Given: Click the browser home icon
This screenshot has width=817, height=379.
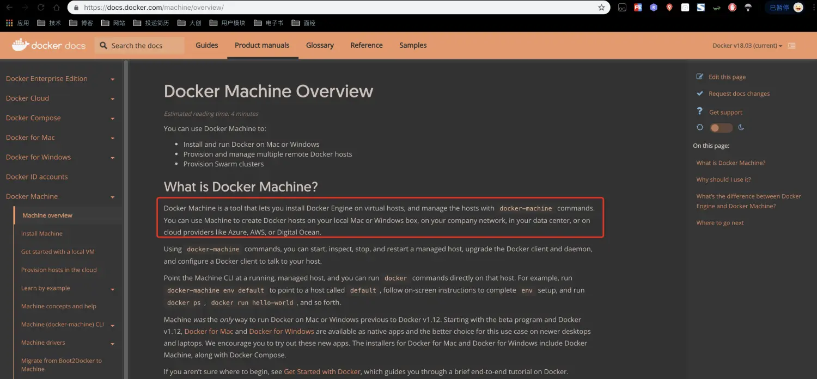Looking at the screenshot, I should [x=57, y=8].
